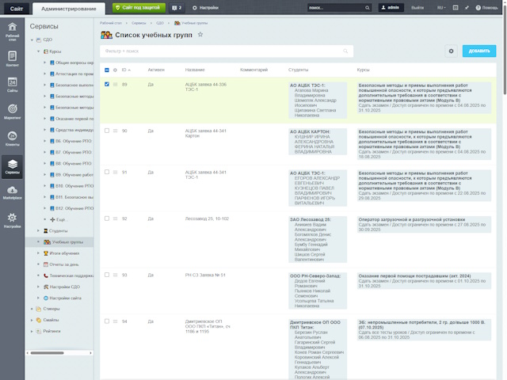The width and height of the screenshot is (507, 380).
Task: Expand the Итоги обучения tree node
Action: pyautogui.click(x=39, y=253)
